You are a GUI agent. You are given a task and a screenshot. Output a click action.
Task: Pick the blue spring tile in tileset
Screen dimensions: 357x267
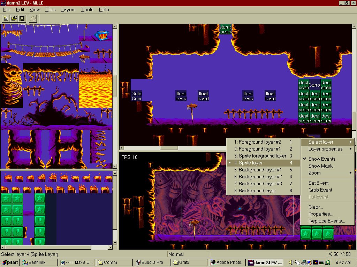(x=101, y=35)
